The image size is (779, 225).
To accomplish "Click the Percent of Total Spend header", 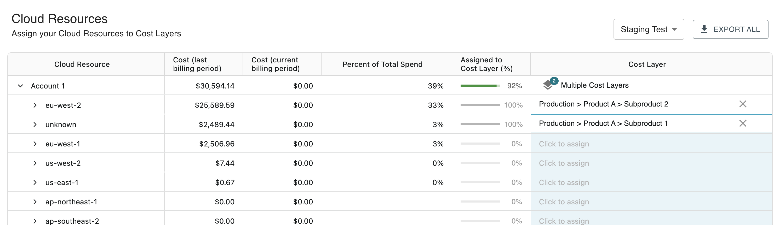I will [382, 64].
